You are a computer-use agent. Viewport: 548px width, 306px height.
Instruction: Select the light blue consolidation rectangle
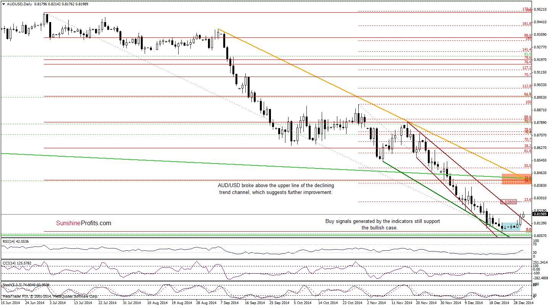510,226
